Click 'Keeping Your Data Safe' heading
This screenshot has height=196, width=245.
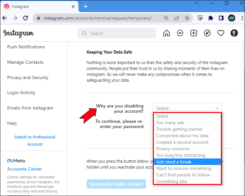click(109, 52)
